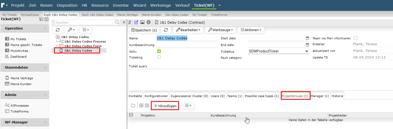Click the contract document icon before the title

(157, 22)
